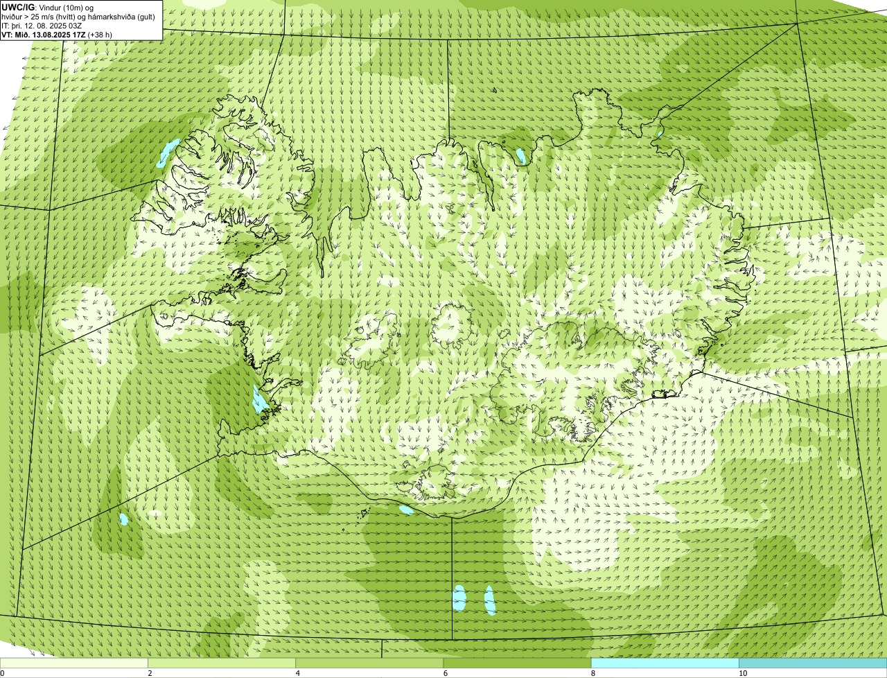887x678 pixels.
Task: Click the colour scale label '10'
Action: 742,673
